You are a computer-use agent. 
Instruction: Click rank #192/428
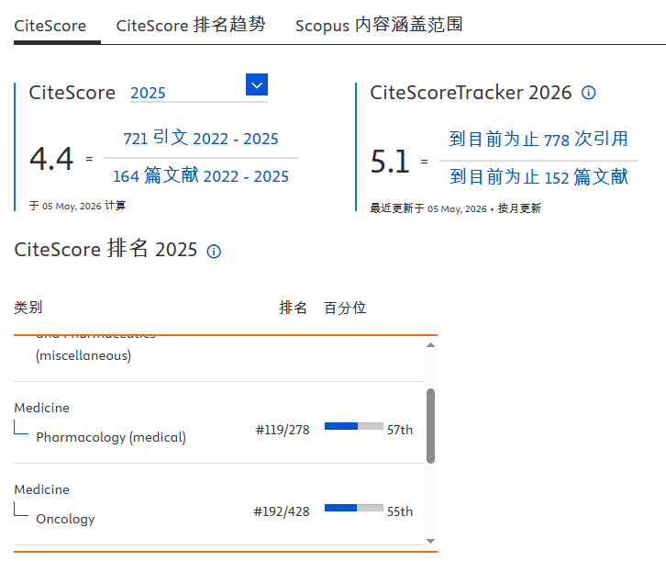tap(282, 511)
